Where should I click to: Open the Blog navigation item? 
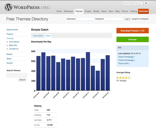pos(117,11)
